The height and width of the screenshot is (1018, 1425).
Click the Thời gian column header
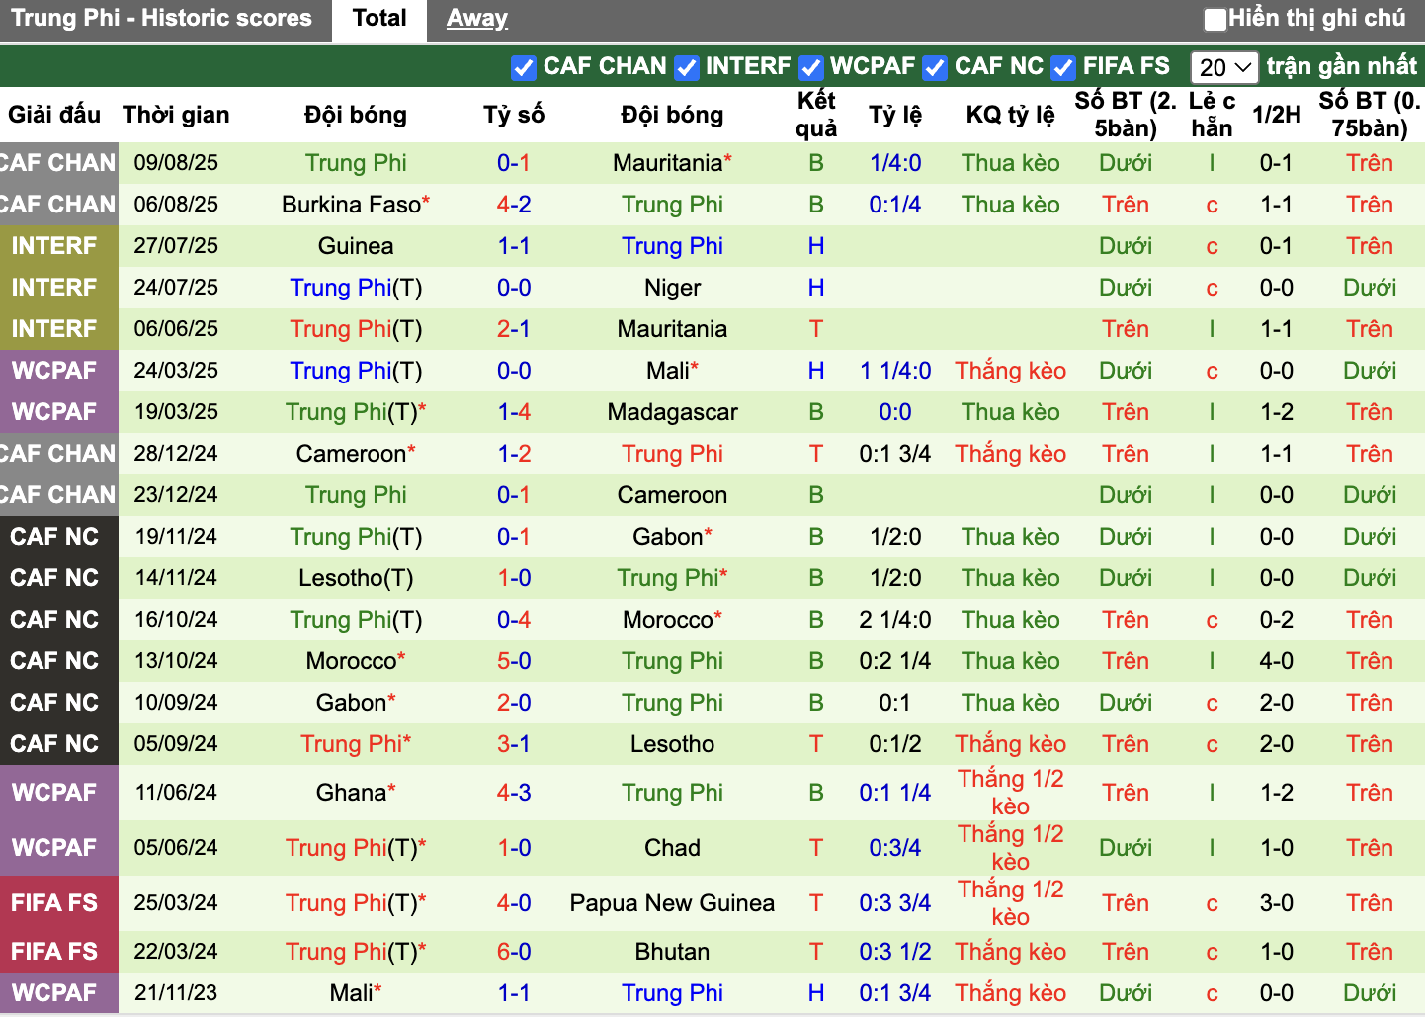point(176,115)
